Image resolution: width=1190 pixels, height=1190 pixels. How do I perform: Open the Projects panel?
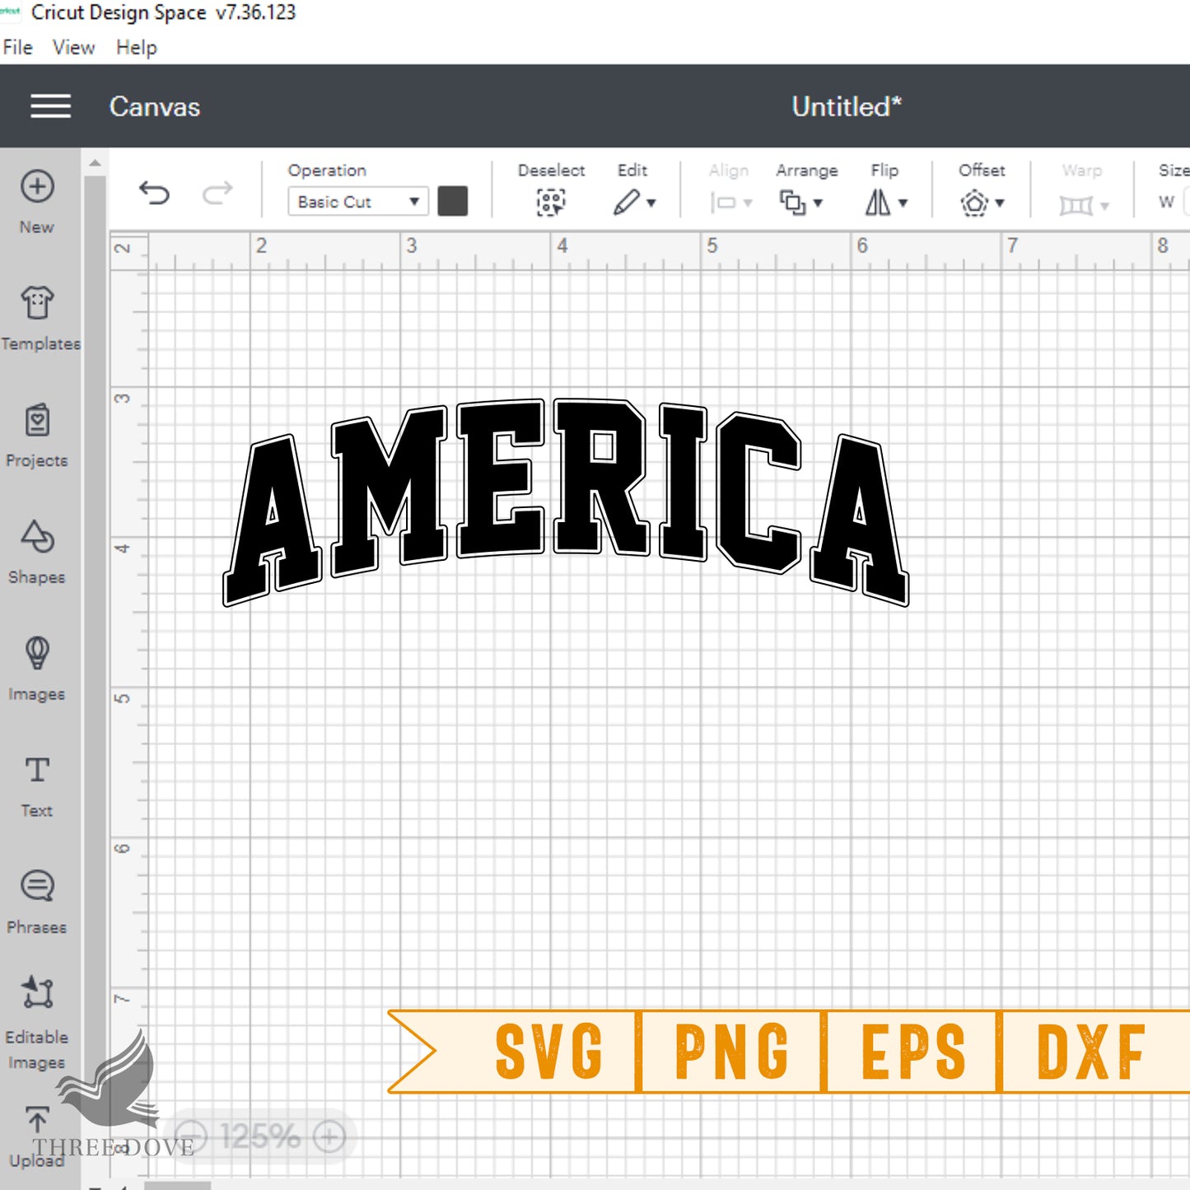37,436
